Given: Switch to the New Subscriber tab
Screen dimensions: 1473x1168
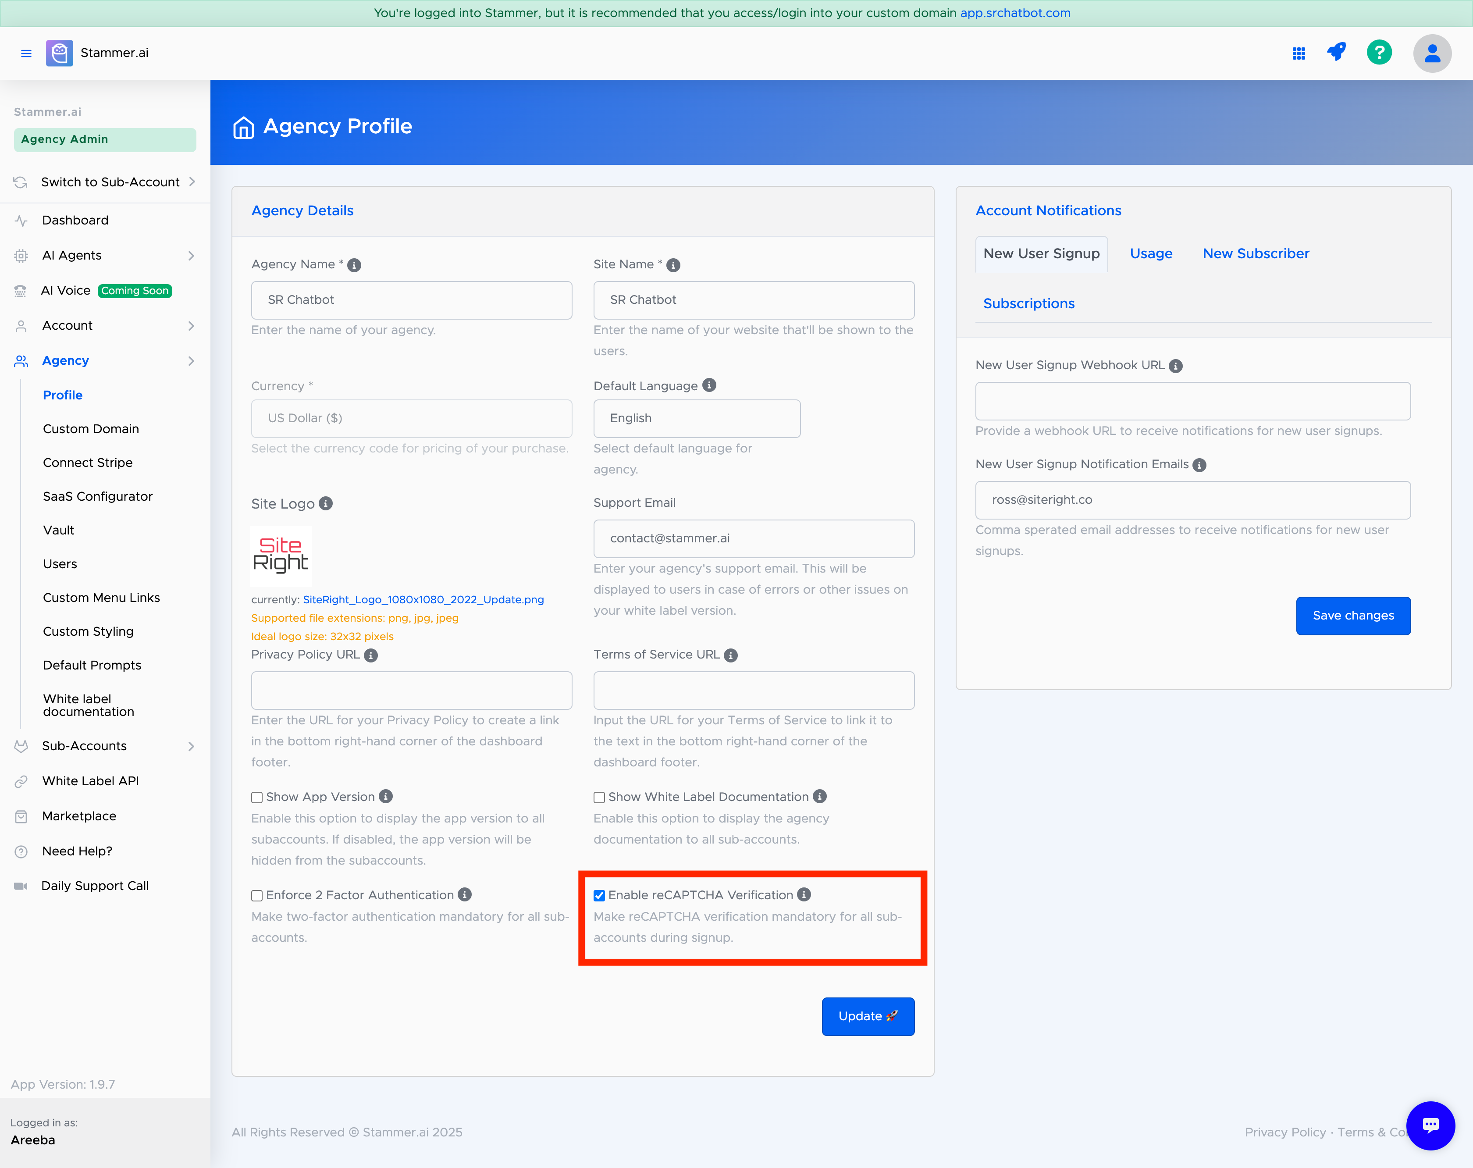Looking at the screenshot, I should pyautogui.click(x=1256, y=254).
